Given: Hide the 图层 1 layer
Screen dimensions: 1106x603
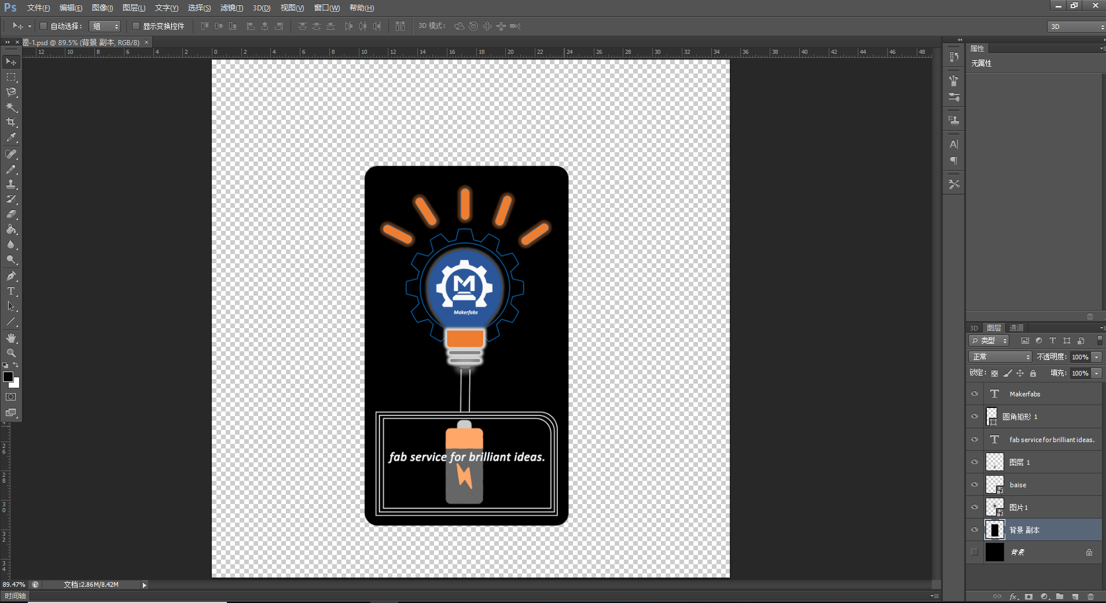Looking at the screenshot, I should click(x=975, y=462).
